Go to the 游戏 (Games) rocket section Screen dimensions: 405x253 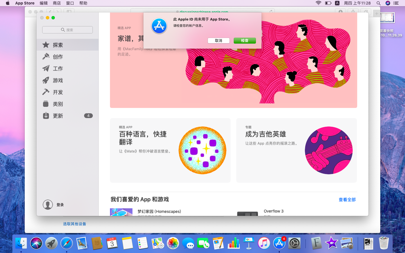tap(58, 80)
